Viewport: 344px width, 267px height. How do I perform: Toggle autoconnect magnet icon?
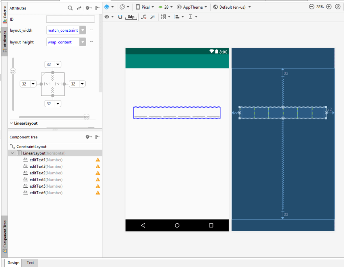tap(120, 17)
